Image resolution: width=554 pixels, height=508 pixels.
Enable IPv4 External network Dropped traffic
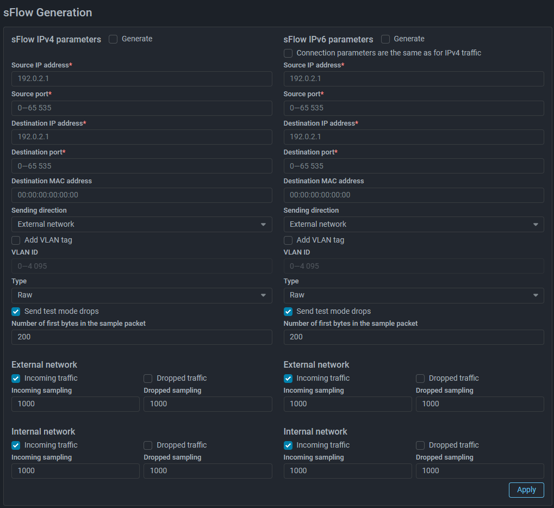click(148, 379)
